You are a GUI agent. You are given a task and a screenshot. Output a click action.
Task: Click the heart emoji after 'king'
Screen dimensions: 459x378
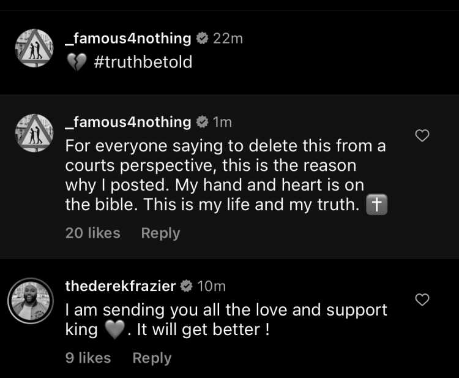(114, 330)
